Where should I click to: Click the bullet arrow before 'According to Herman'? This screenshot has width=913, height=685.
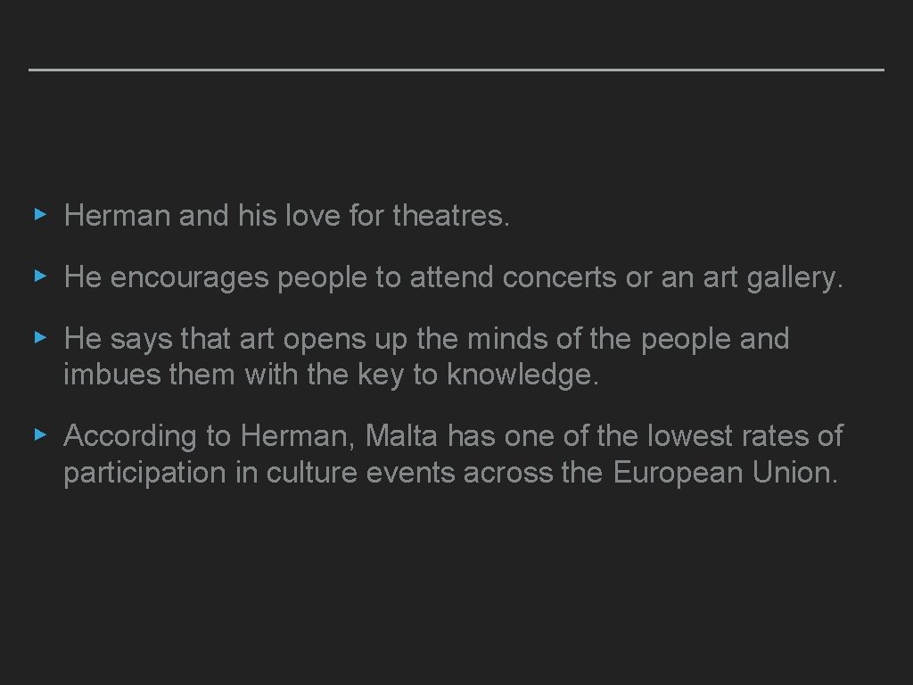click(38, 435)
